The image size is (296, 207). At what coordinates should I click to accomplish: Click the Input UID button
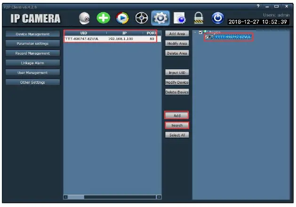click(177, 72)
